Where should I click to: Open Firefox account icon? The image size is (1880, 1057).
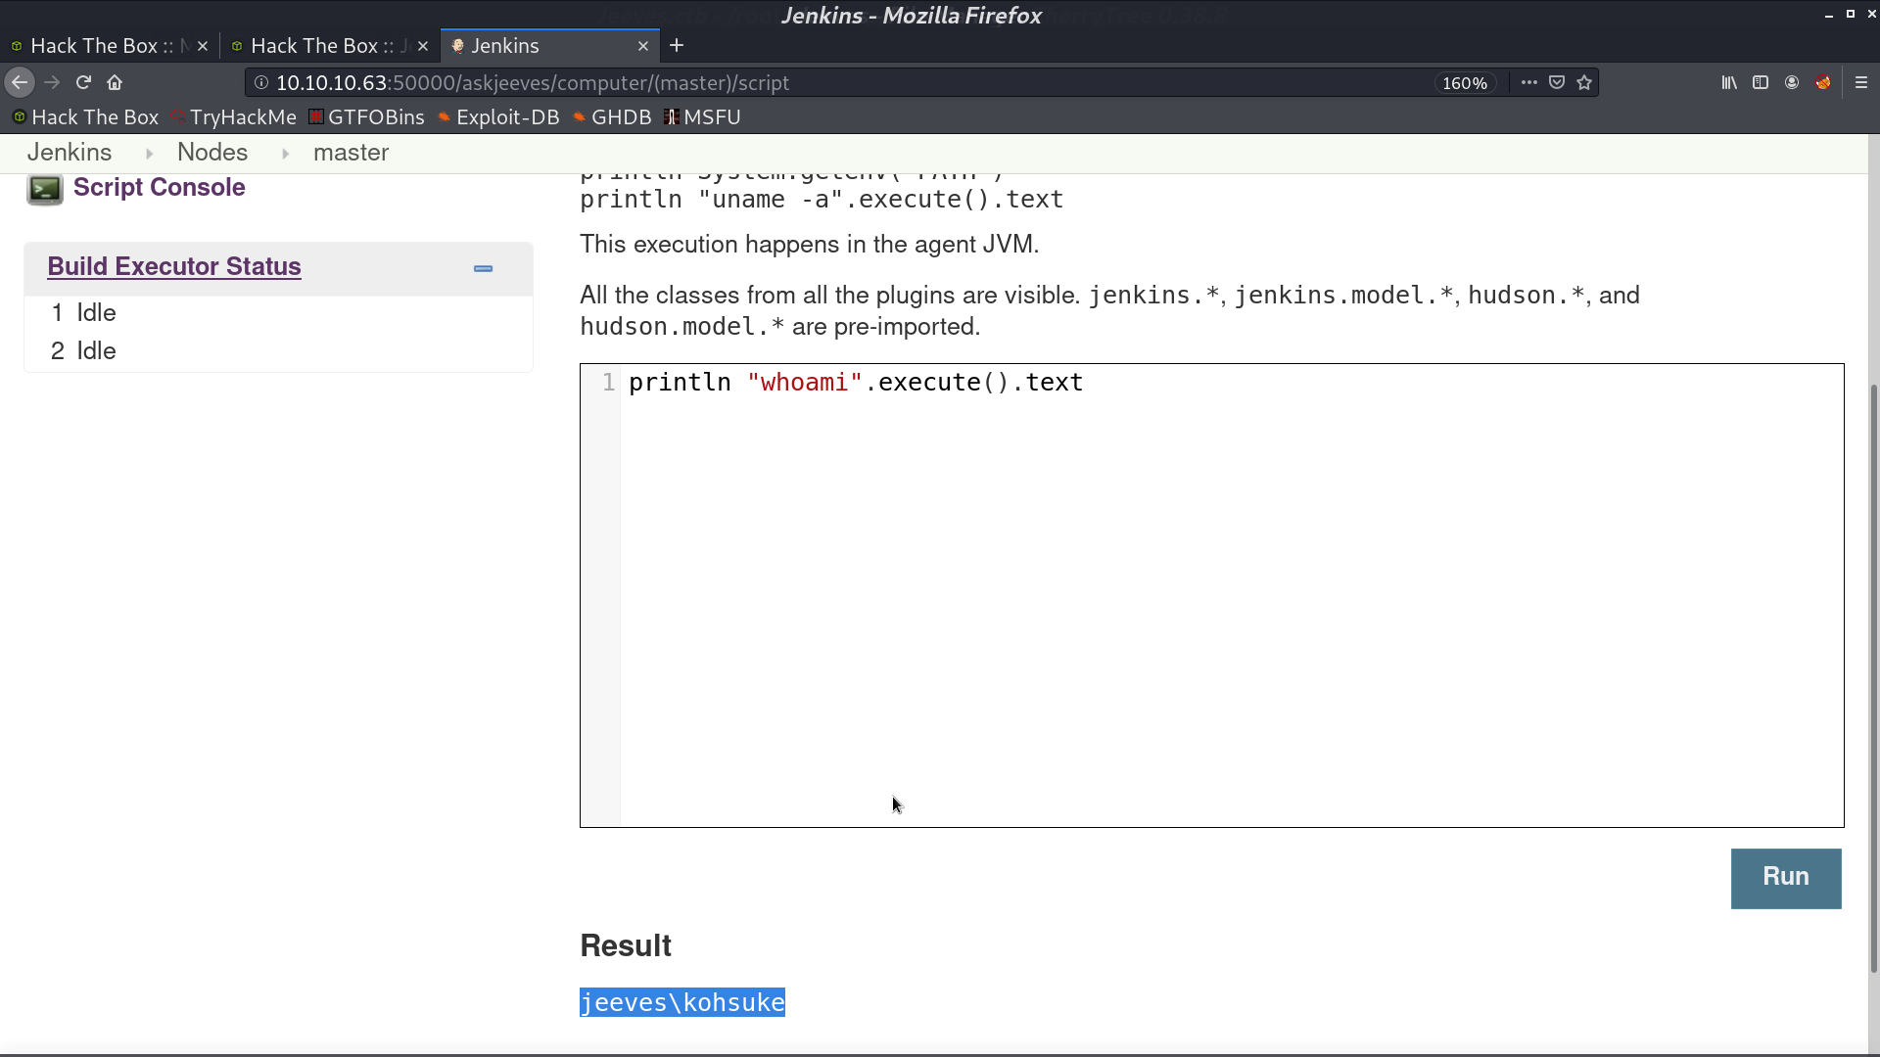pyautogui.click(x=1792, y=83)
